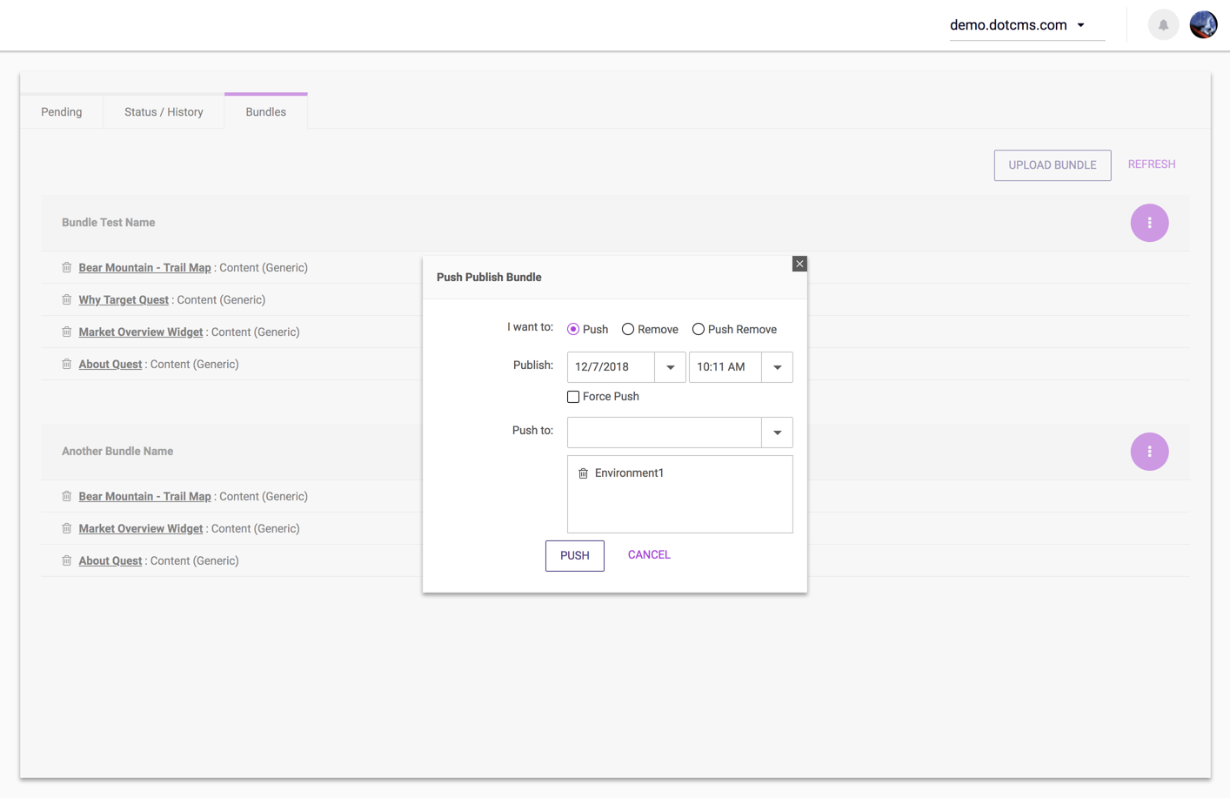Image resolution: width=1230 pixels, height=798 pixels.
Task: Switch to the Pending tab
Action: [62, 112]
